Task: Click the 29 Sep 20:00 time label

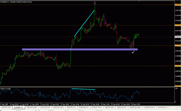Action: (125, 104)
